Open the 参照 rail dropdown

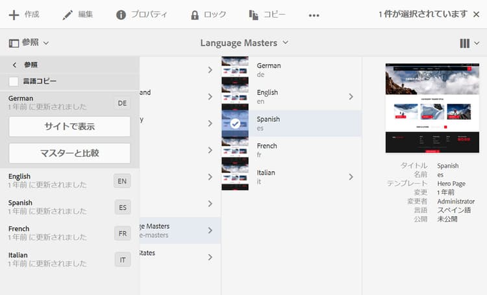click(46, 43)
